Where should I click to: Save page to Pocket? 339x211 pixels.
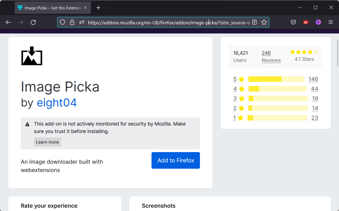click(293, 22)
